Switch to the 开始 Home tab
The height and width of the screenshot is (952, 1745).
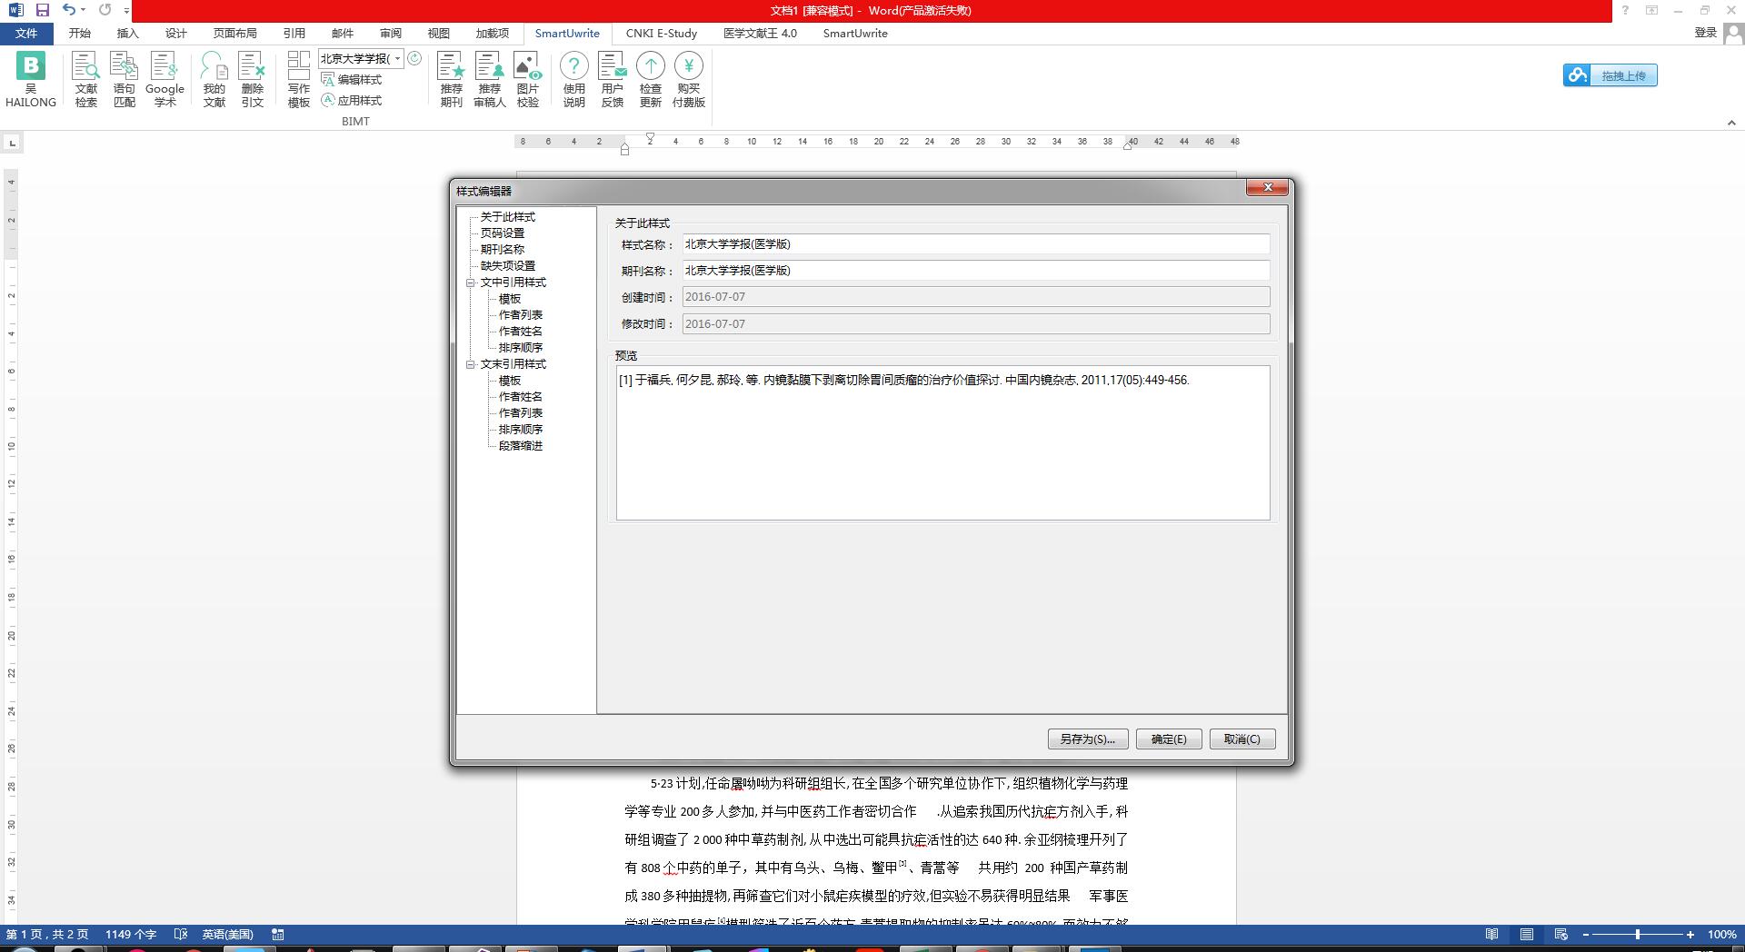(80, 34)
